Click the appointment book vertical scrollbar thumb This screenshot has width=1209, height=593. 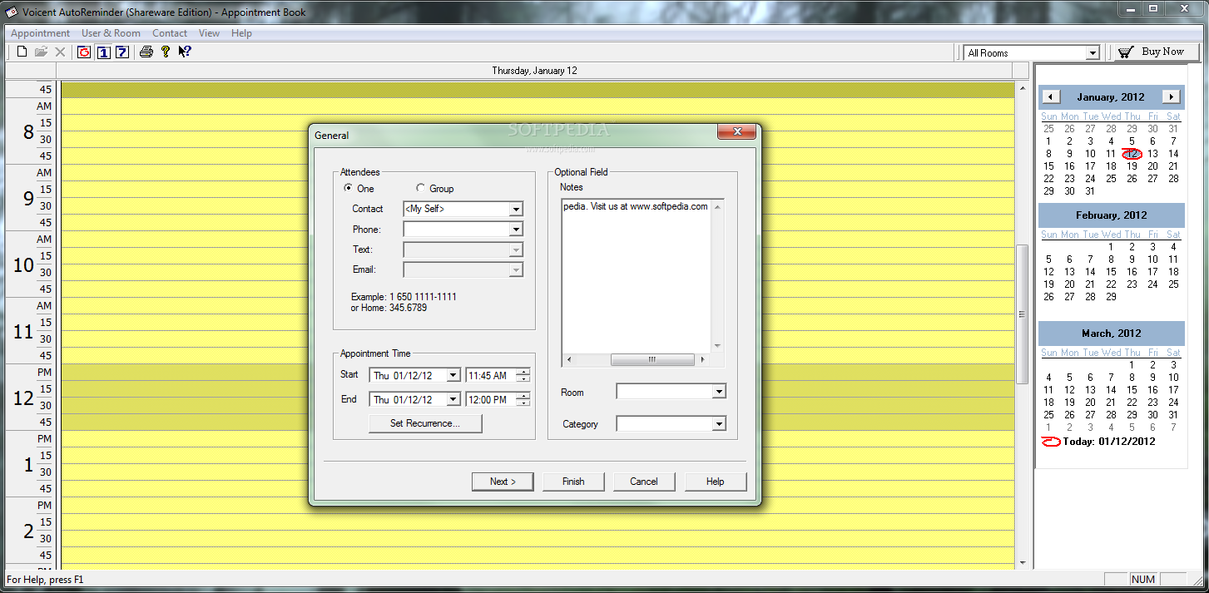(1023, 314)
